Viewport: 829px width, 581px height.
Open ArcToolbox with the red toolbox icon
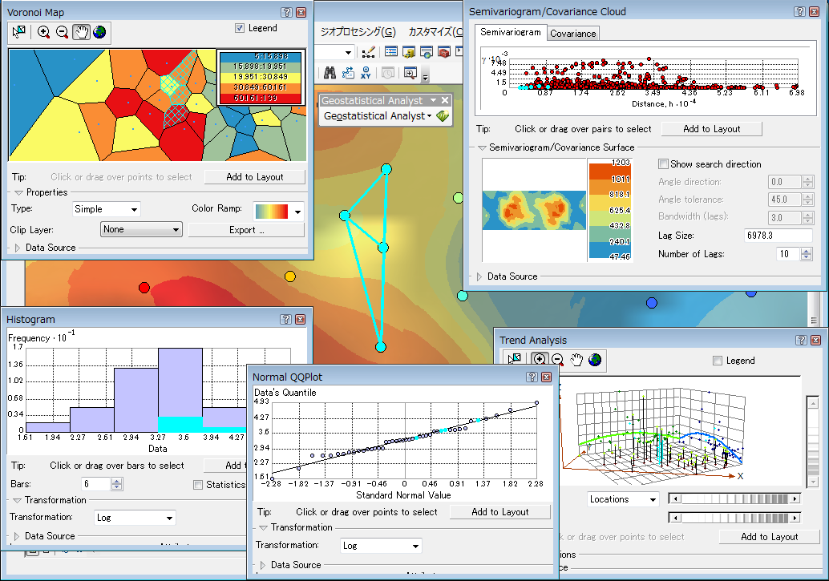point(444,51)
